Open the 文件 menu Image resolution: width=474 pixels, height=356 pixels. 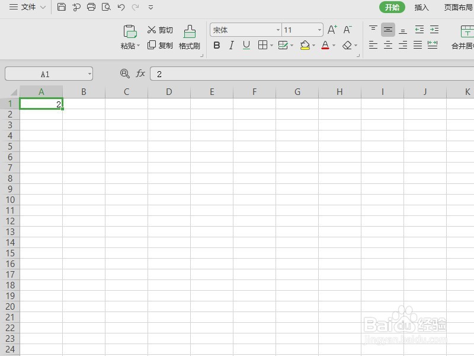pos(27,7)
